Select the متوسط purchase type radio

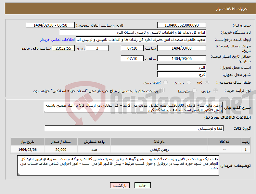click(194, 90)
